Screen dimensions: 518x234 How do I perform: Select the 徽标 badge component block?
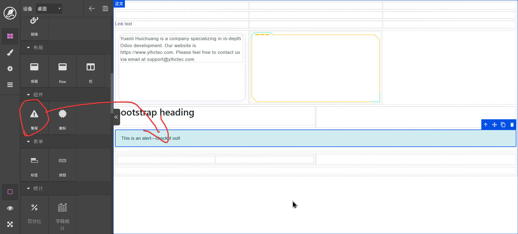coord(62,118)
